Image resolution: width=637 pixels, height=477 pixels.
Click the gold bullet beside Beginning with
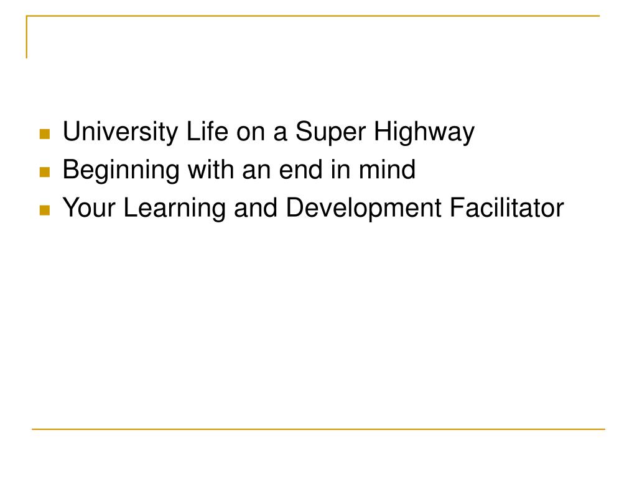point(45,172)
